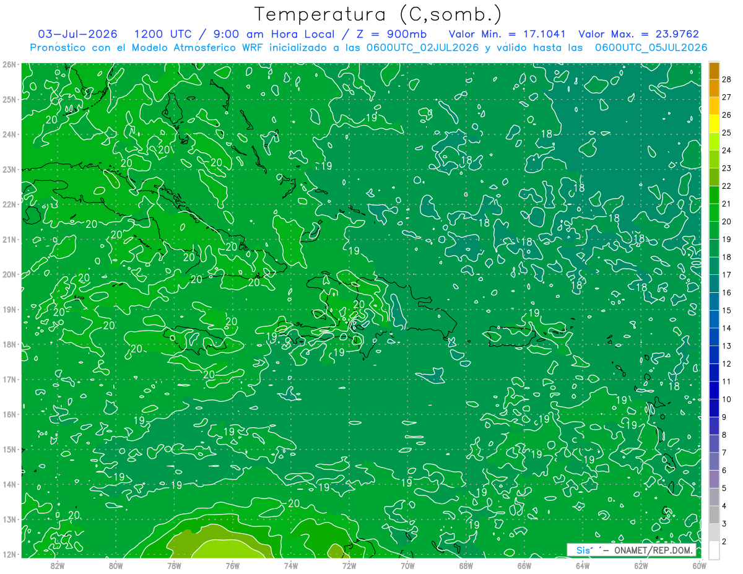Click legend swatch between 12 and 13
Viewport: 743px width, 574px height.
click(714, 355)
